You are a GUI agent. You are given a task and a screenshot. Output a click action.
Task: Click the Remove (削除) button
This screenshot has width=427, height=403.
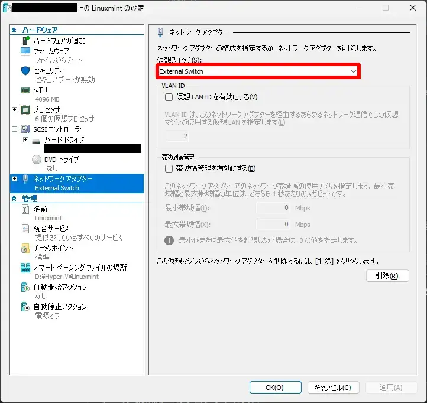[x=387, y=276]
